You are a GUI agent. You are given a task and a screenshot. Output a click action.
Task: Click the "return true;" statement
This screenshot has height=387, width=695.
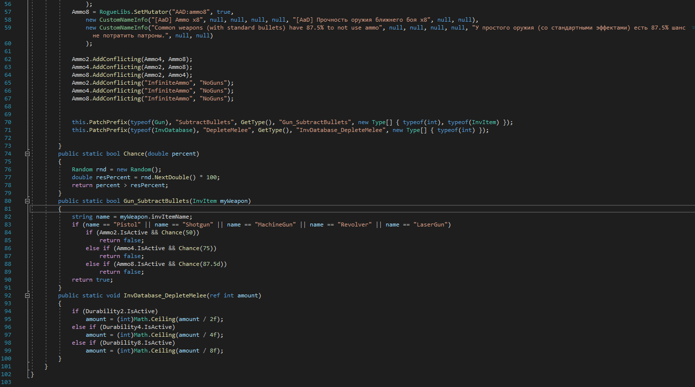[92, 280]
